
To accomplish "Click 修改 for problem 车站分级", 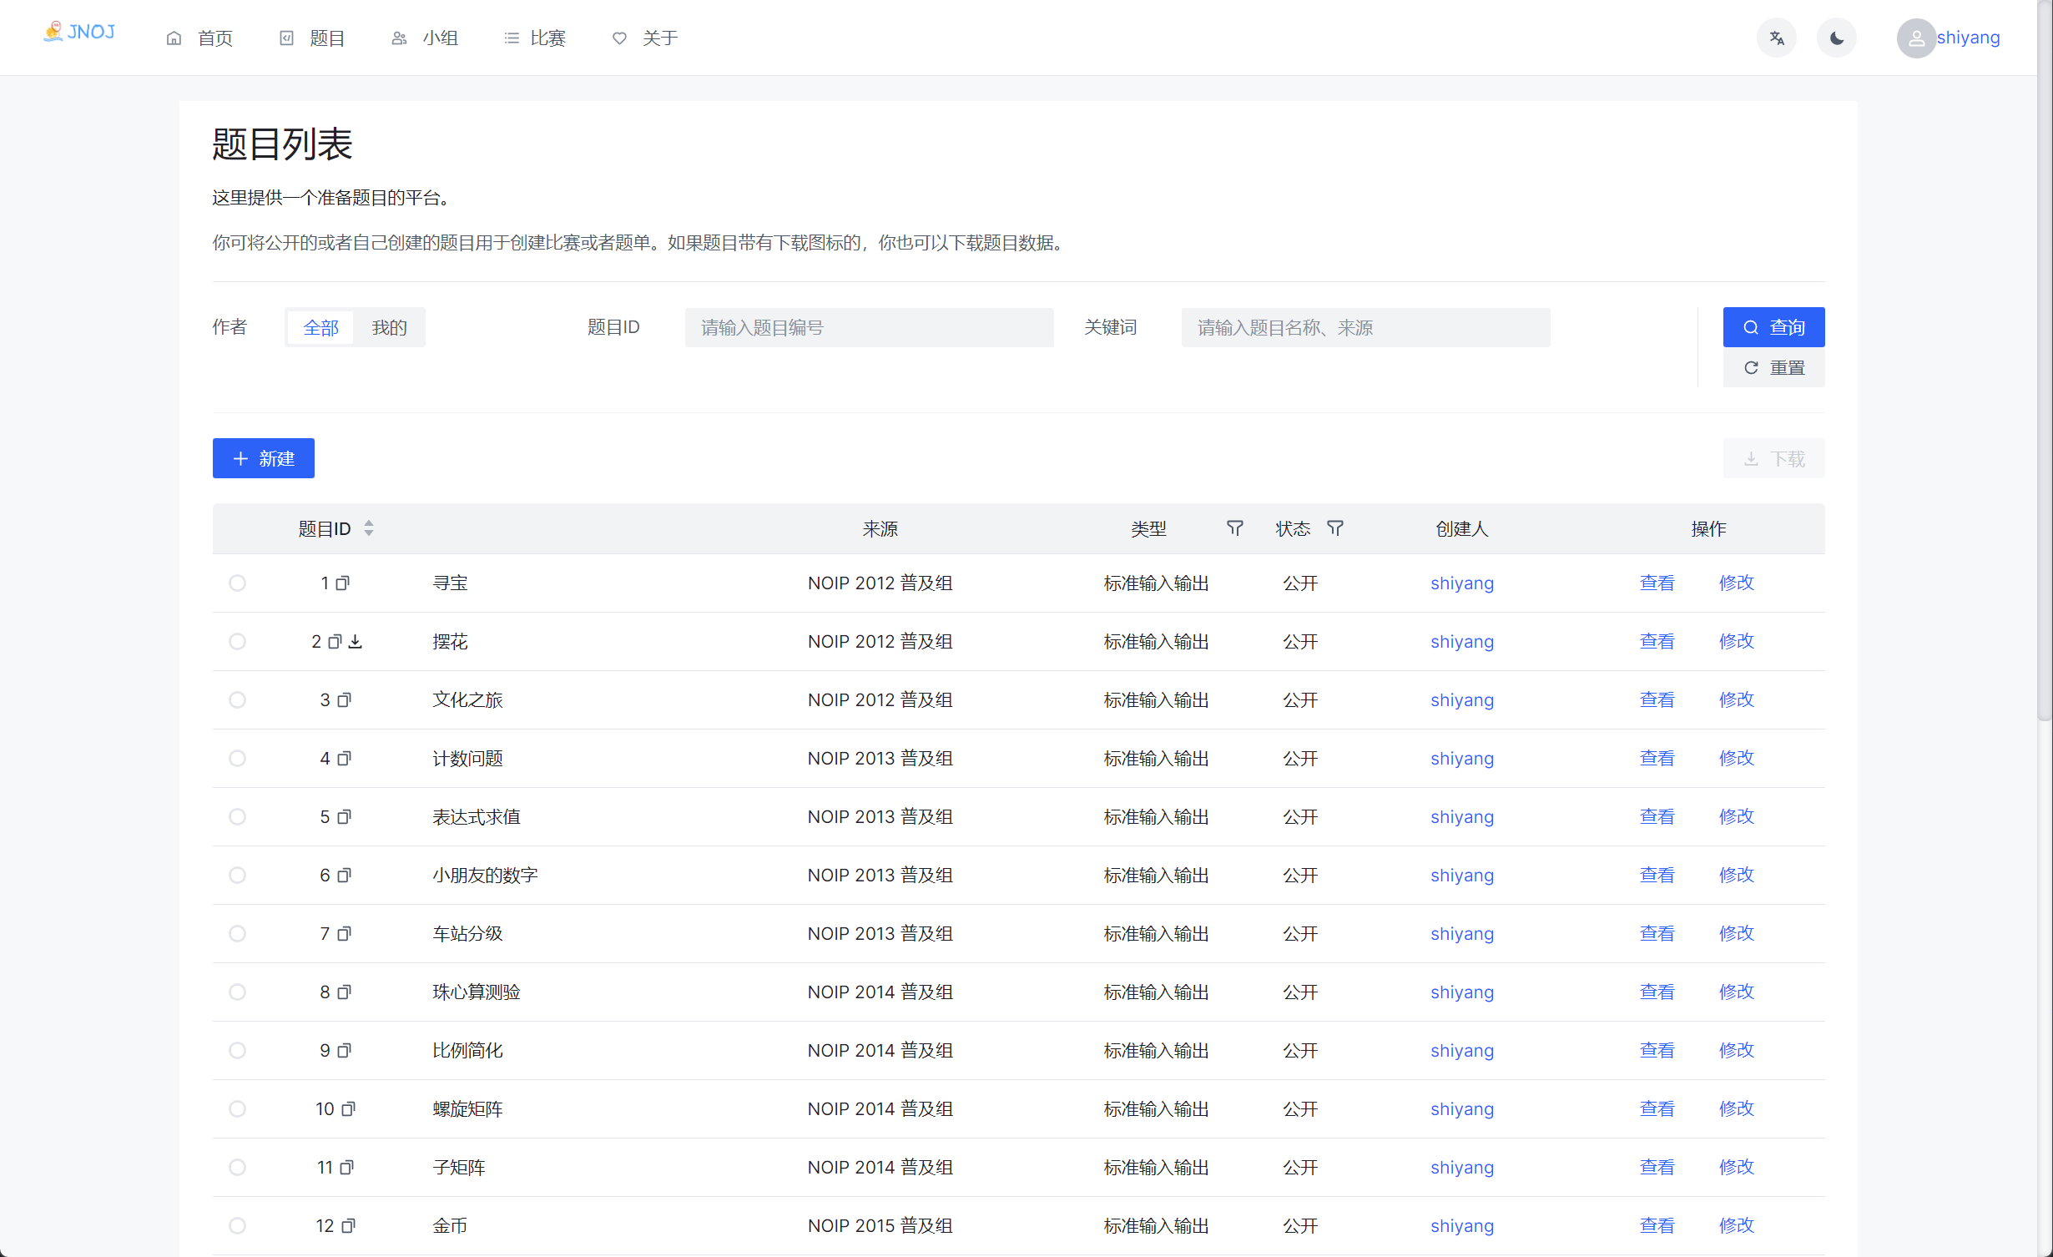I will [1737, 933].
